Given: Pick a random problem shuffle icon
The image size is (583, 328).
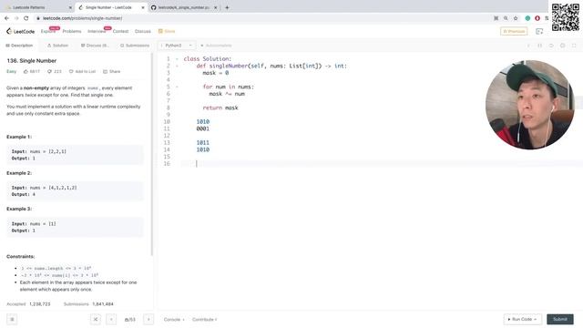Looking at the screenshot, I should [x=96, y=319].
